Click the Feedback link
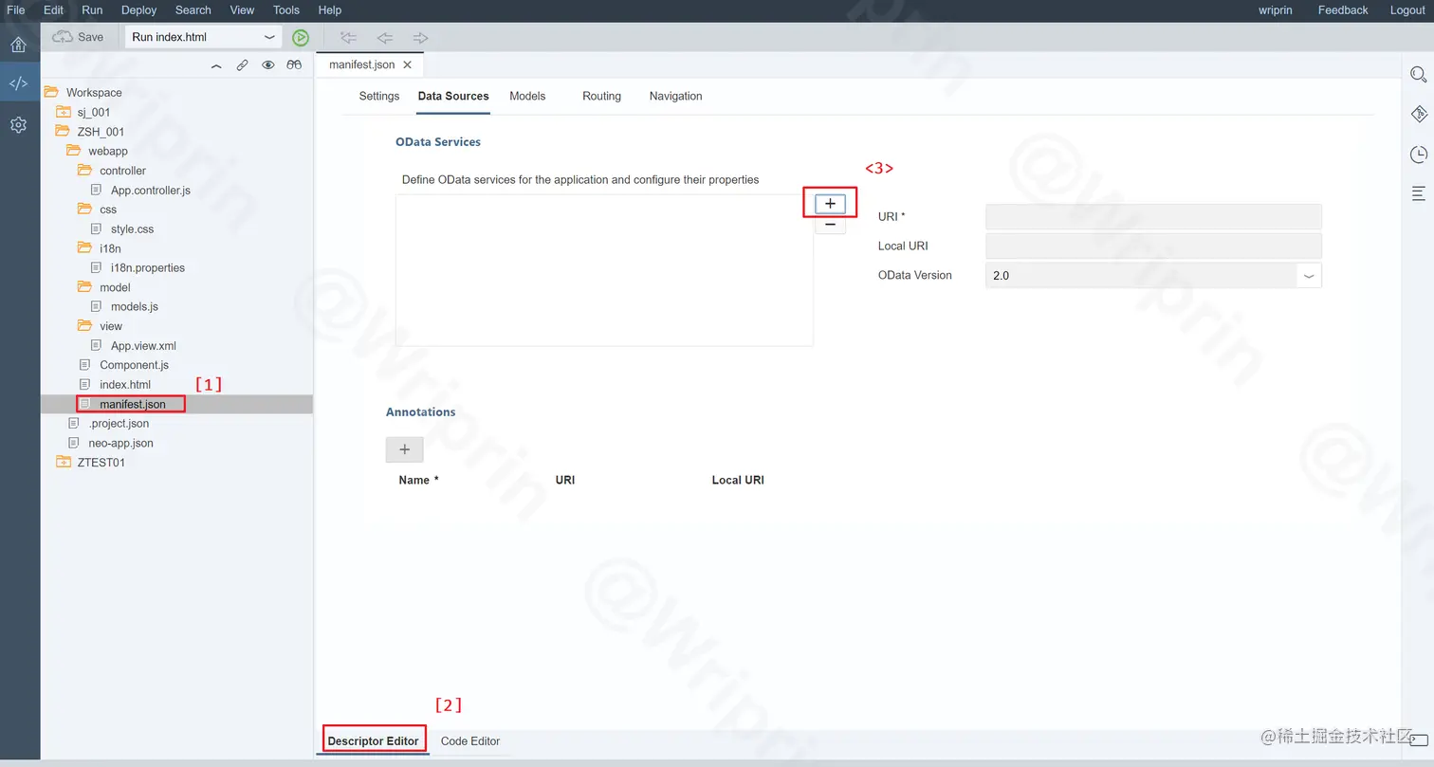This screenshot has height=767, width=1434. (1343, 9)
